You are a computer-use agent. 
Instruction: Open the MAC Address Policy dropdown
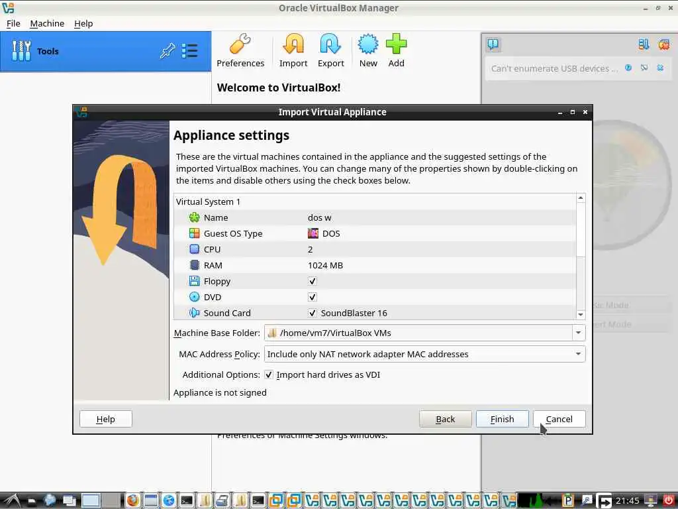point(424,354)
